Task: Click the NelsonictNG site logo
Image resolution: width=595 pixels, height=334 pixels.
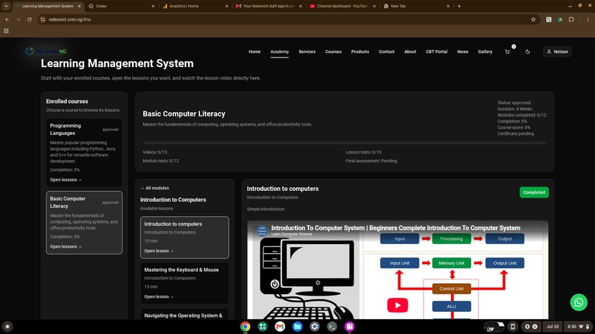Action: [46, 51]
